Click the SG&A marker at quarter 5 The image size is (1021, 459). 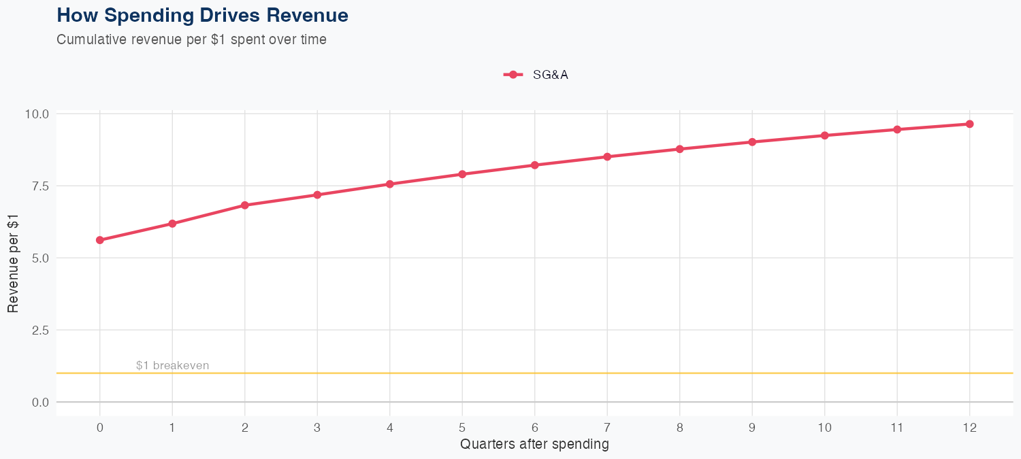[x=462, y=174]
